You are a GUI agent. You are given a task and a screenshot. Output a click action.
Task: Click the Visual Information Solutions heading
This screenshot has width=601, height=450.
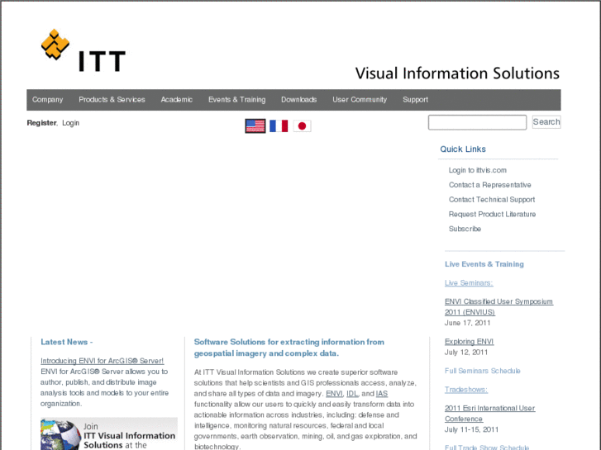click(457, 73)
